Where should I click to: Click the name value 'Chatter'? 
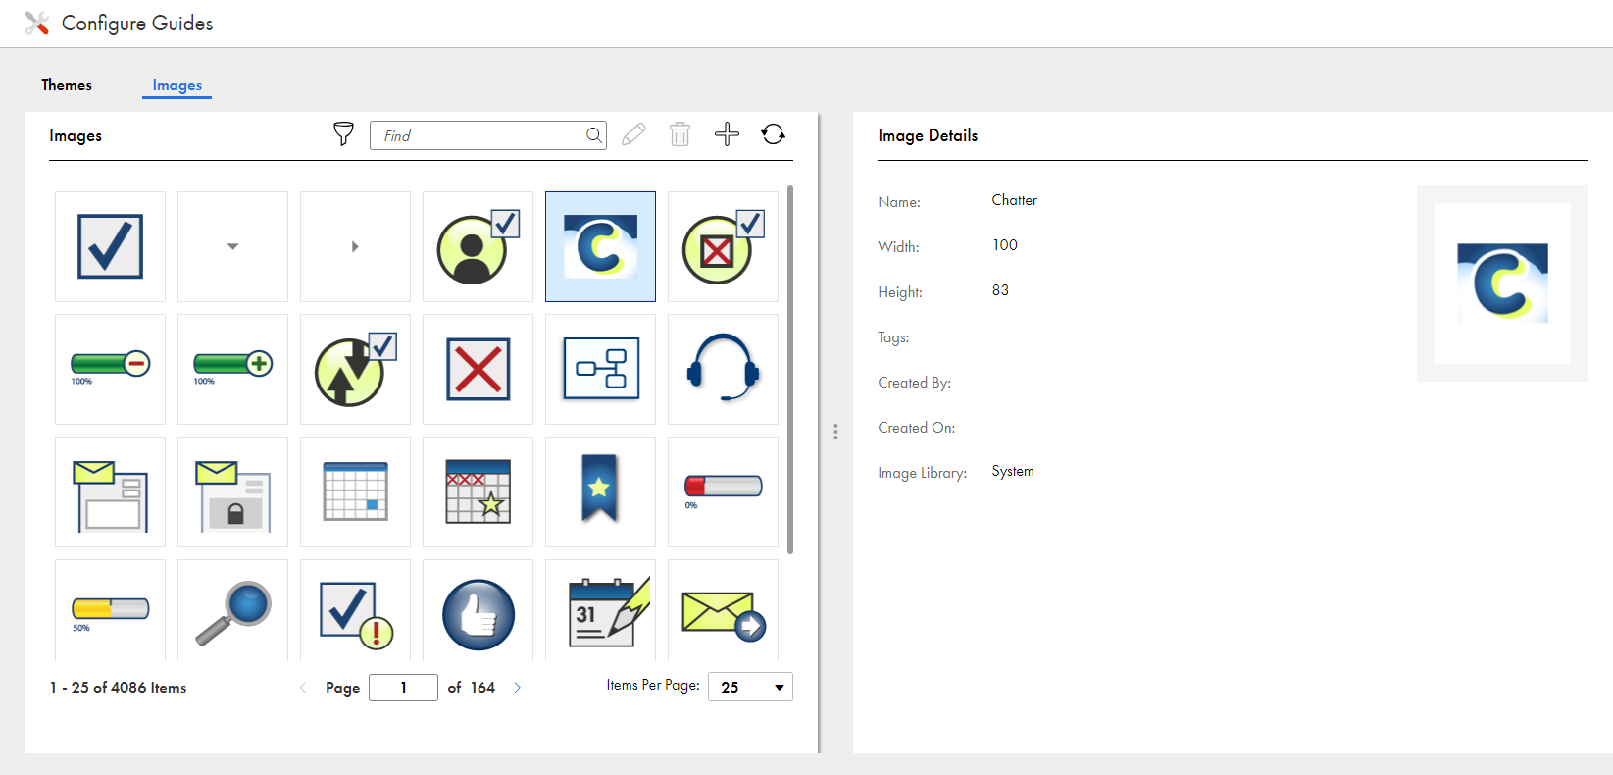(x=1014, y=200)
